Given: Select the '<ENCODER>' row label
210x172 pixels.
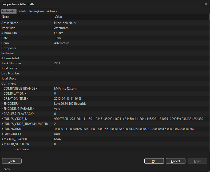Looking at the screenshot, I should tap(10, 104).
